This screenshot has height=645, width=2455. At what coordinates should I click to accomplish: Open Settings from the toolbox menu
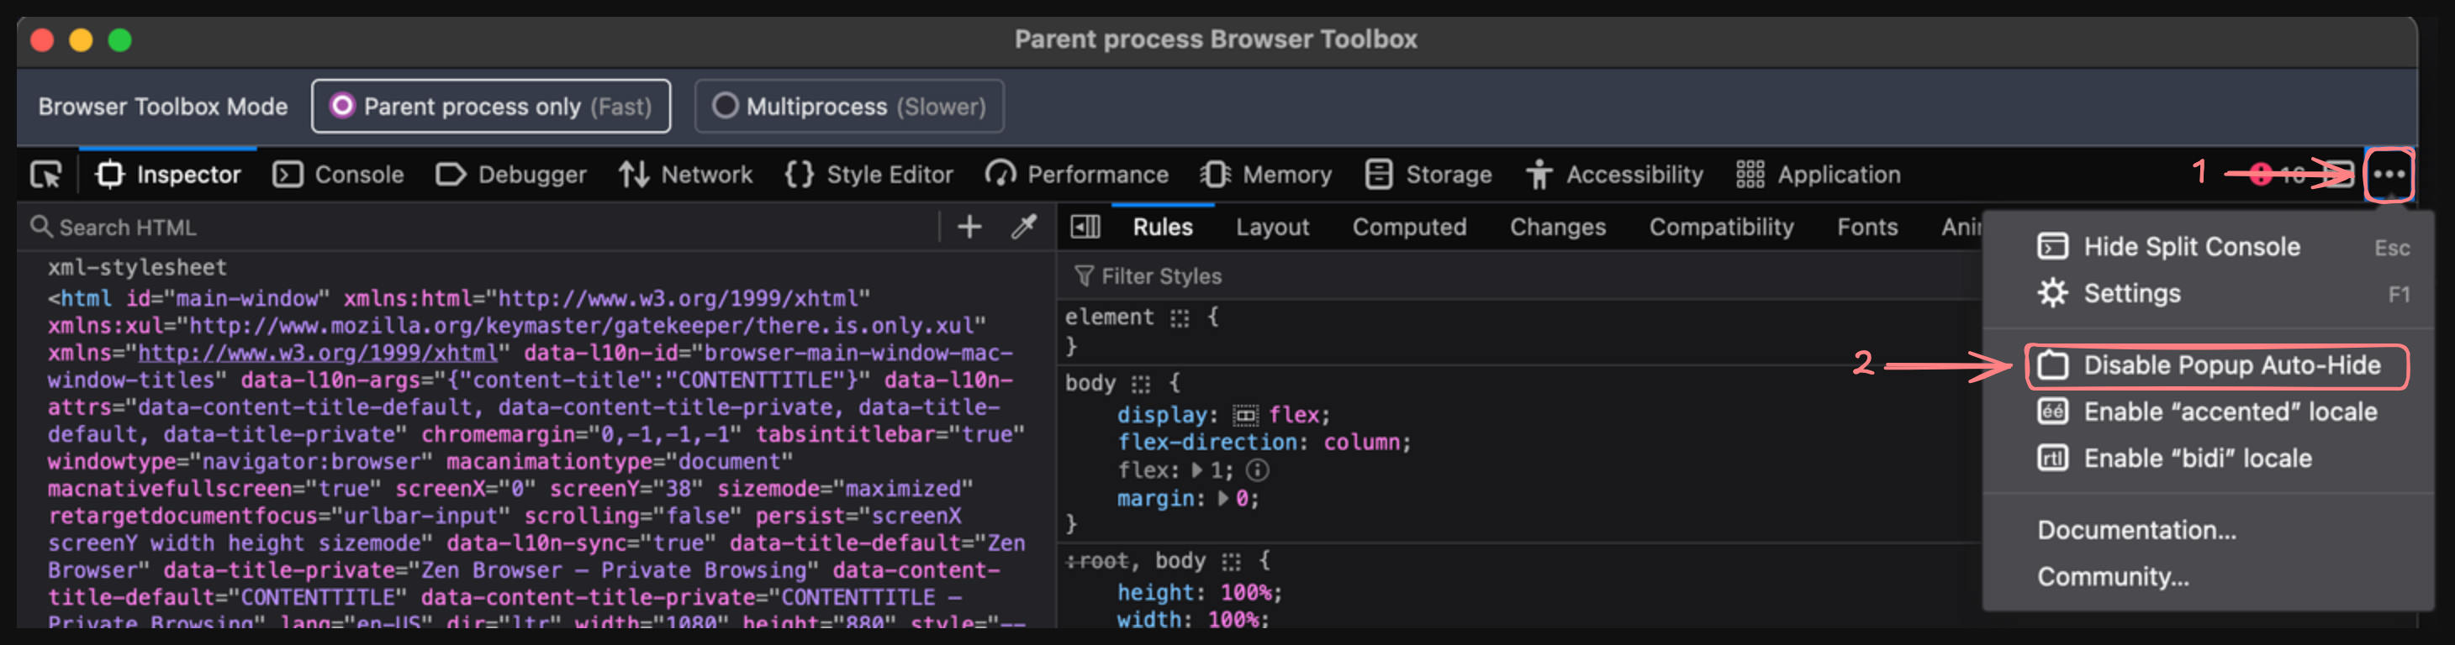tap(2209, 294)
